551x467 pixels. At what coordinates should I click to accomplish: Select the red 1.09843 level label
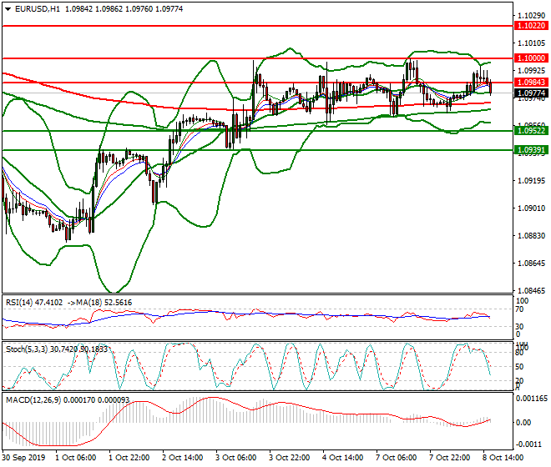tap(531, 83)
